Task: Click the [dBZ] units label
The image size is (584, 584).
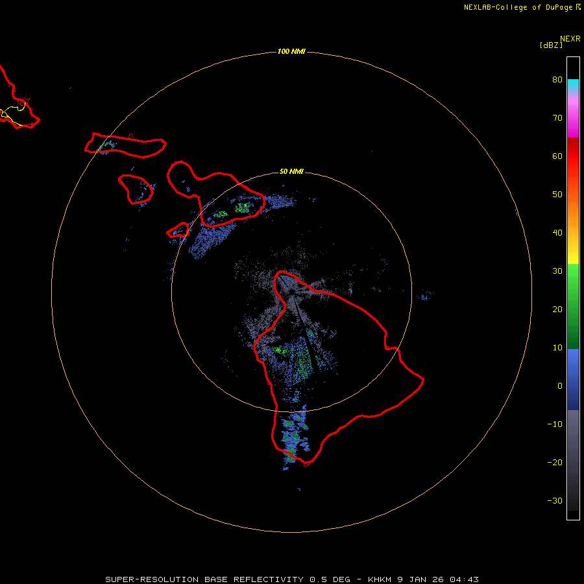Action: coord(551,45)
